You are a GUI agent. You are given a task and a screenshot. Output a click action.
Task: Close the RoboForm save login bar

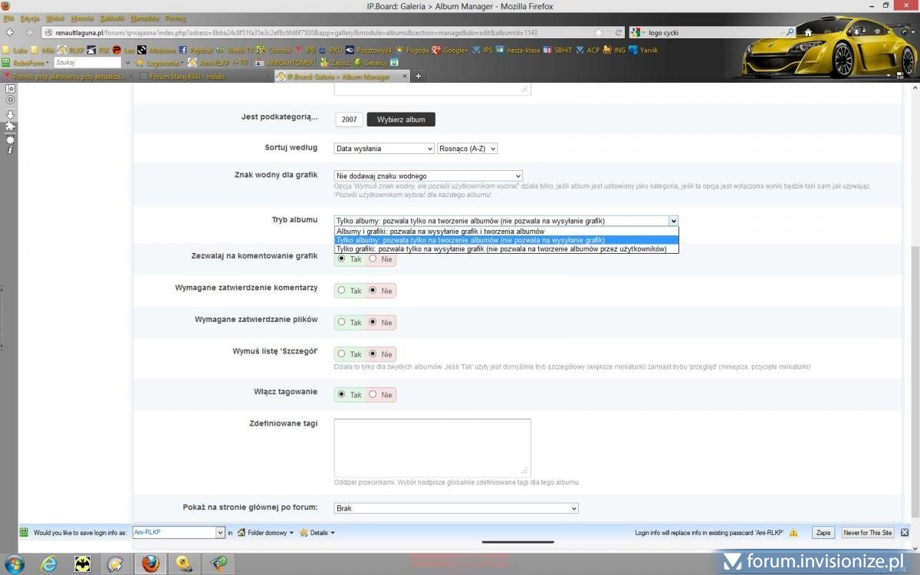[905, 532]
